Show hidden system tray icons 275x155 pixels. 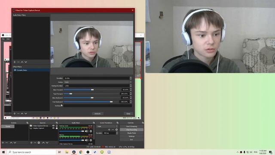click(x=238, y=152)
